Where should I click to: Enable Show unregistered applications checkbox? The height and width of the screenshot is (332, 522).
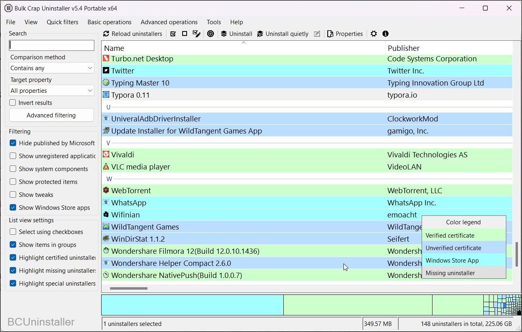tap(13, 156)
